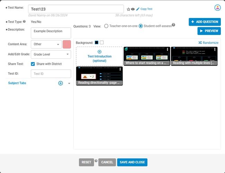The image size is (225, 173).
Task: Open three-dot menu on first question thumbnail
Action: [x=167, y=49]
